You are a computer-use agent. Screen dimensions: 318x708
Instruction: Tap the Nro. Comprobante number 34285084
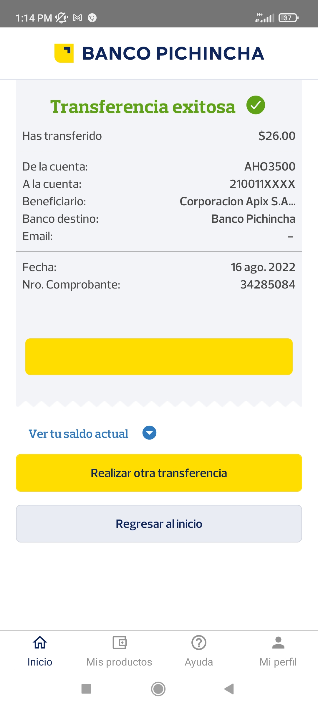point(268,284)
